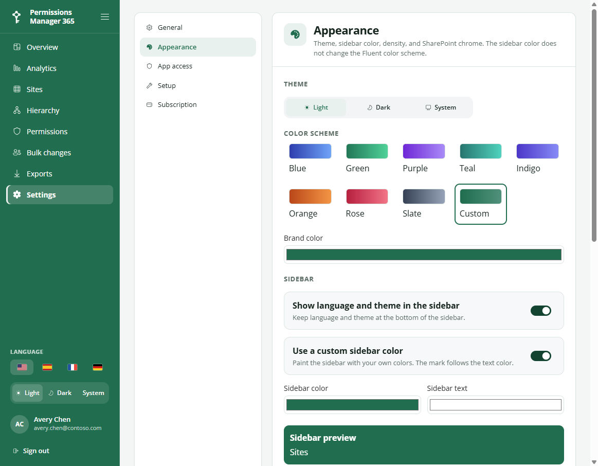This screenshot has height=466, width=598.
Task: Click the Settings gear icon in the sidebar
Action: 17,194
